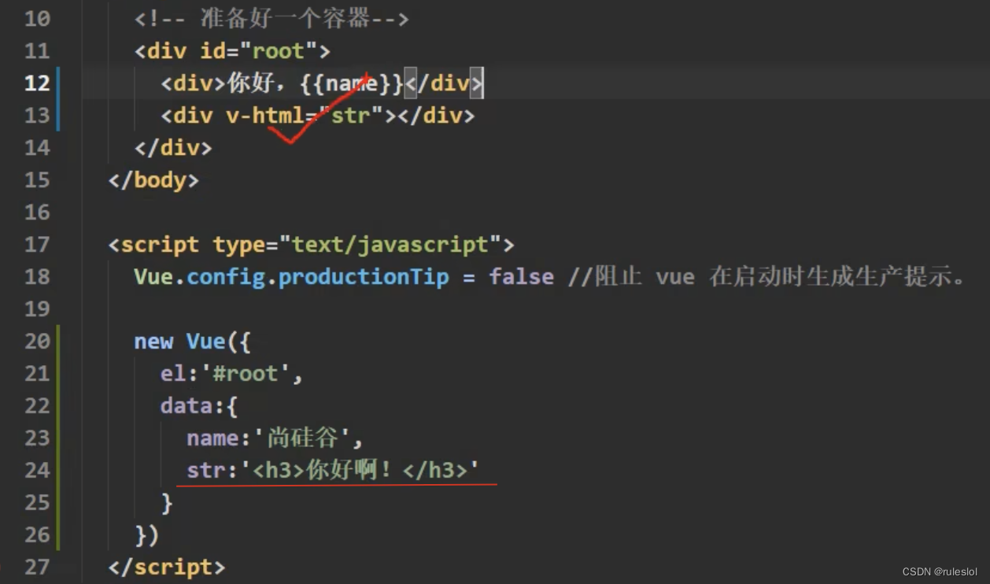The width and height of the screenshot is (990, 584).
Task: Click the {{name}} interpolation on line 12
Action: pos(353,83)
